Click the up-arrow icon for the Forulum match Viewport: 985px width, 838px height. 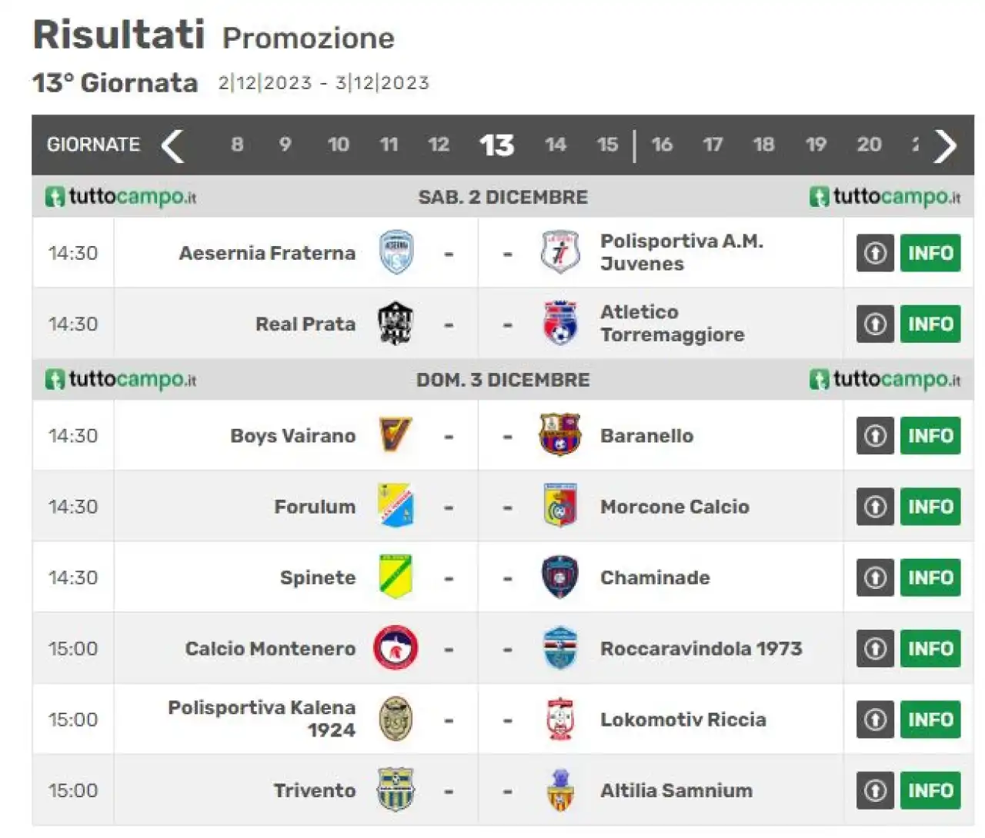pyautogui.click(x=875, y=507)
